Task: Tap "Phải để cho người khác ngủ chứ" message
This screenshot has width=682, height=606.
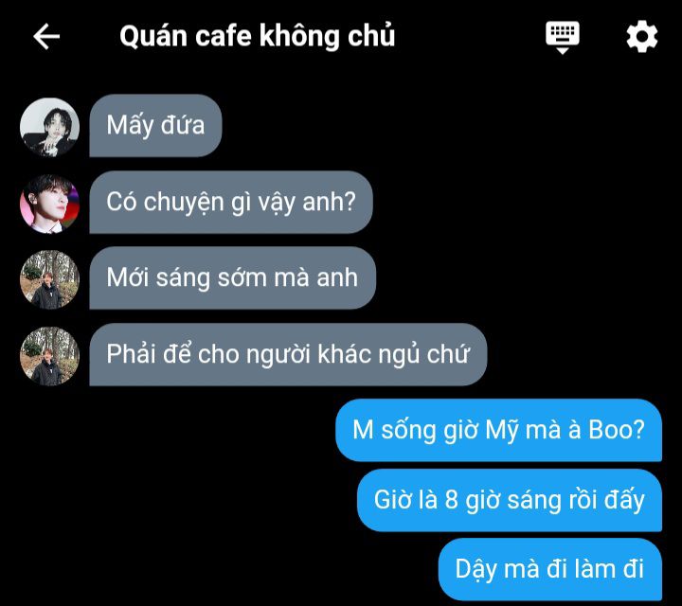Action: tap(288, 354)
